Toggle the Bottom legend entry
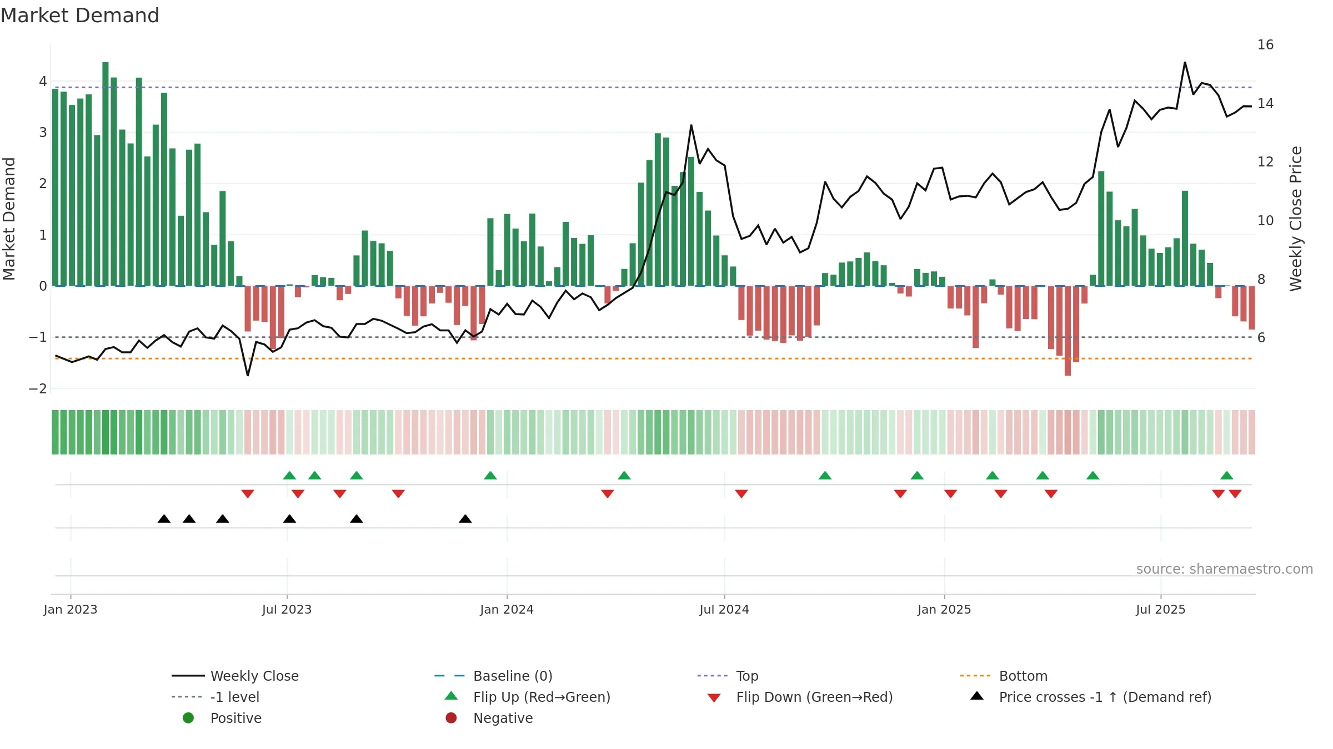The image size is (1333, 749). pos(1003,676)
